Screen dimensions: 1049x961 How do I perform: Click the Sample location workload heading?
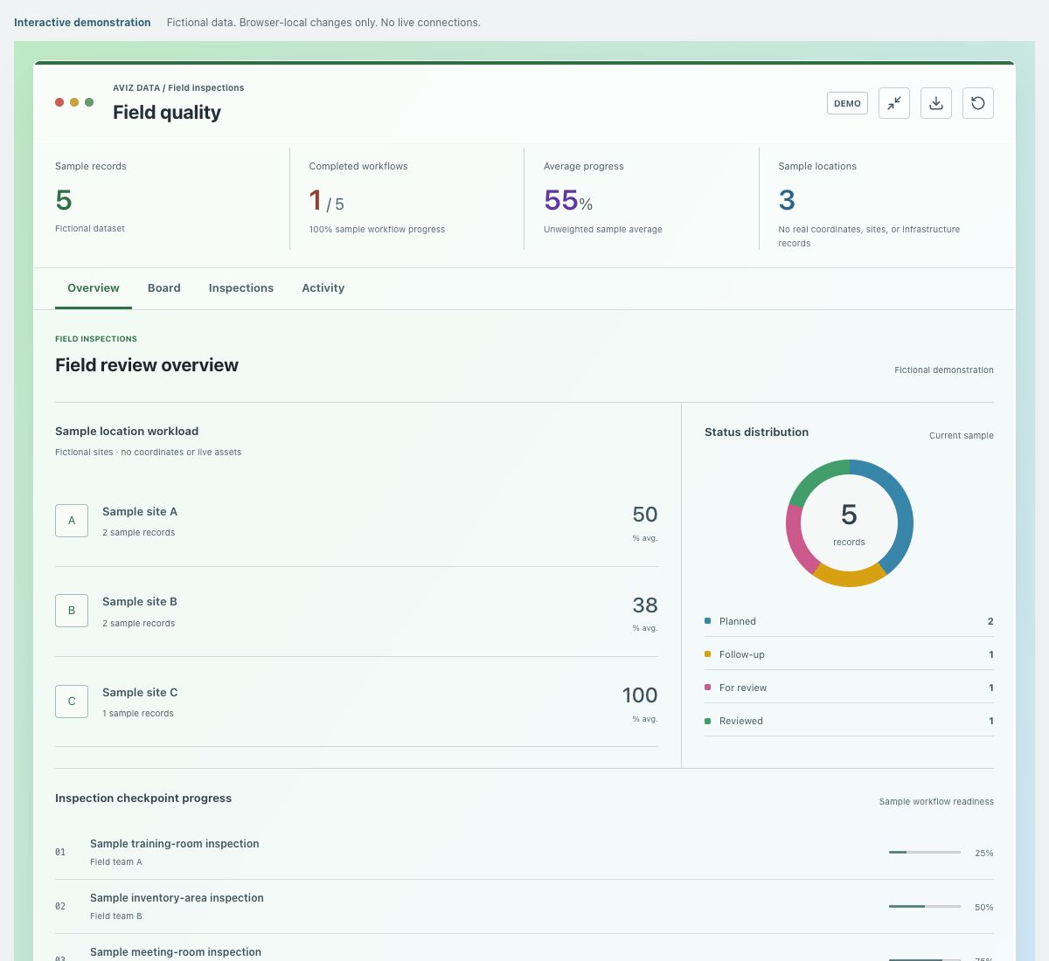coord(127,432)
